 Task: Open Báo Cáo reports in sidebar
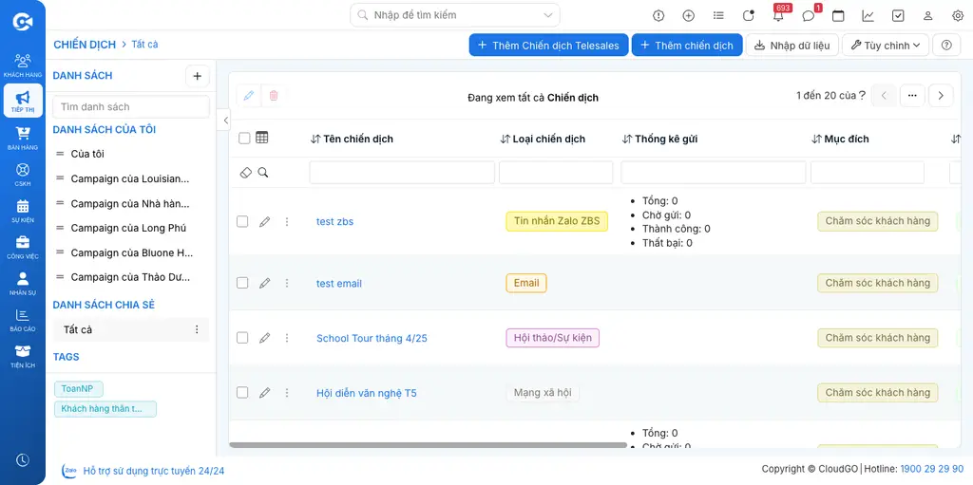click(23, 319)
